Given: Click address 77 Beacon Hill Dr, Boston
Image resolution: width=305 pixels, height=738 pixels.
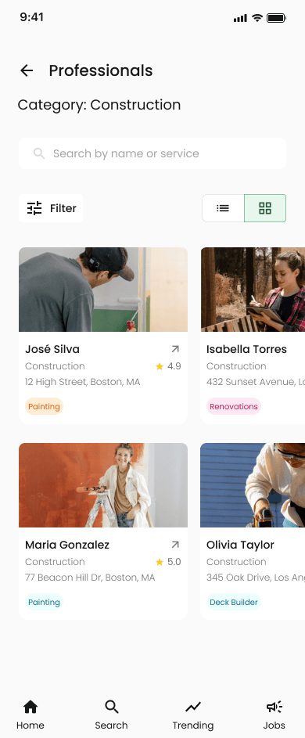Looking at the screenshot, I should pyautogui.click(x=90, y=578).
